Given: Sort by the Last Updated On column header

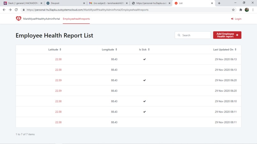Looking at the screenshot, I should tap(225, 50).
